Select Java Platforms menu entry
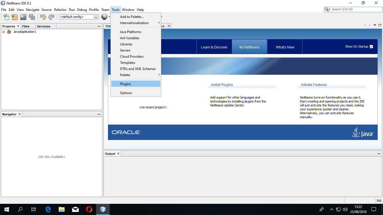This screenshot has height=215, width=383. 136,32
